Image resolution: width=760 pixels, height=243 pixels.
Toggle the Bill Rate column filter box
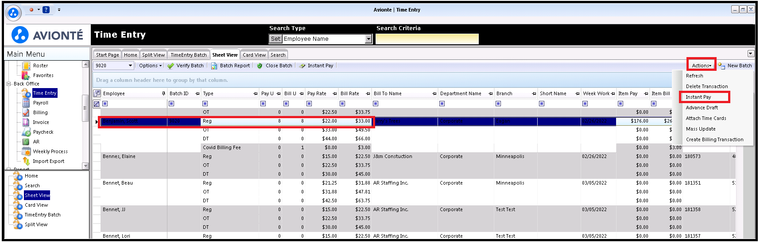[342, 104]
